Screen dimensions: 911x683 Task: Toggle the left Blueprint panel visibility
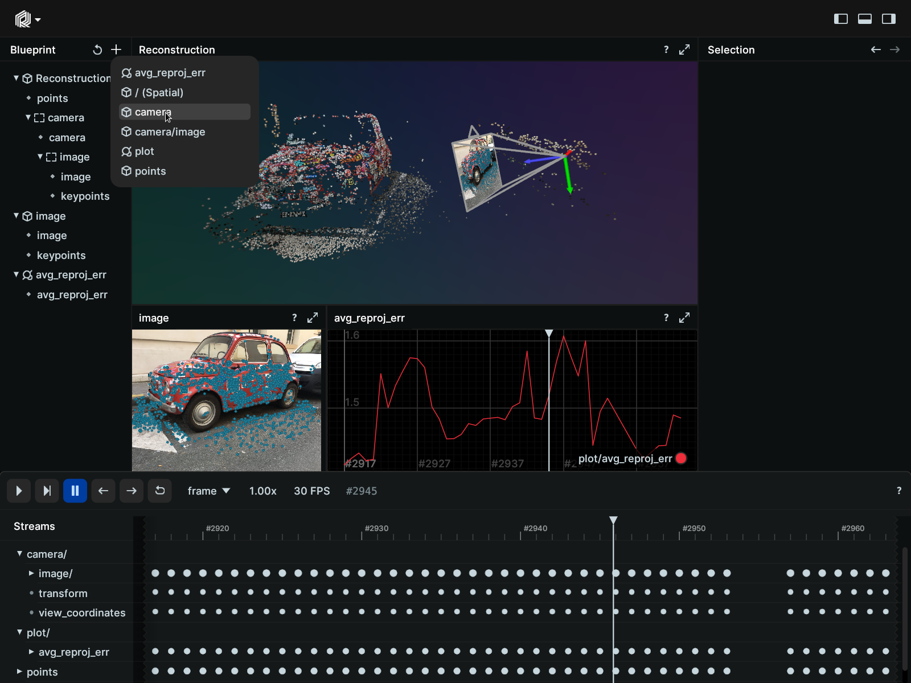[841, 18]
